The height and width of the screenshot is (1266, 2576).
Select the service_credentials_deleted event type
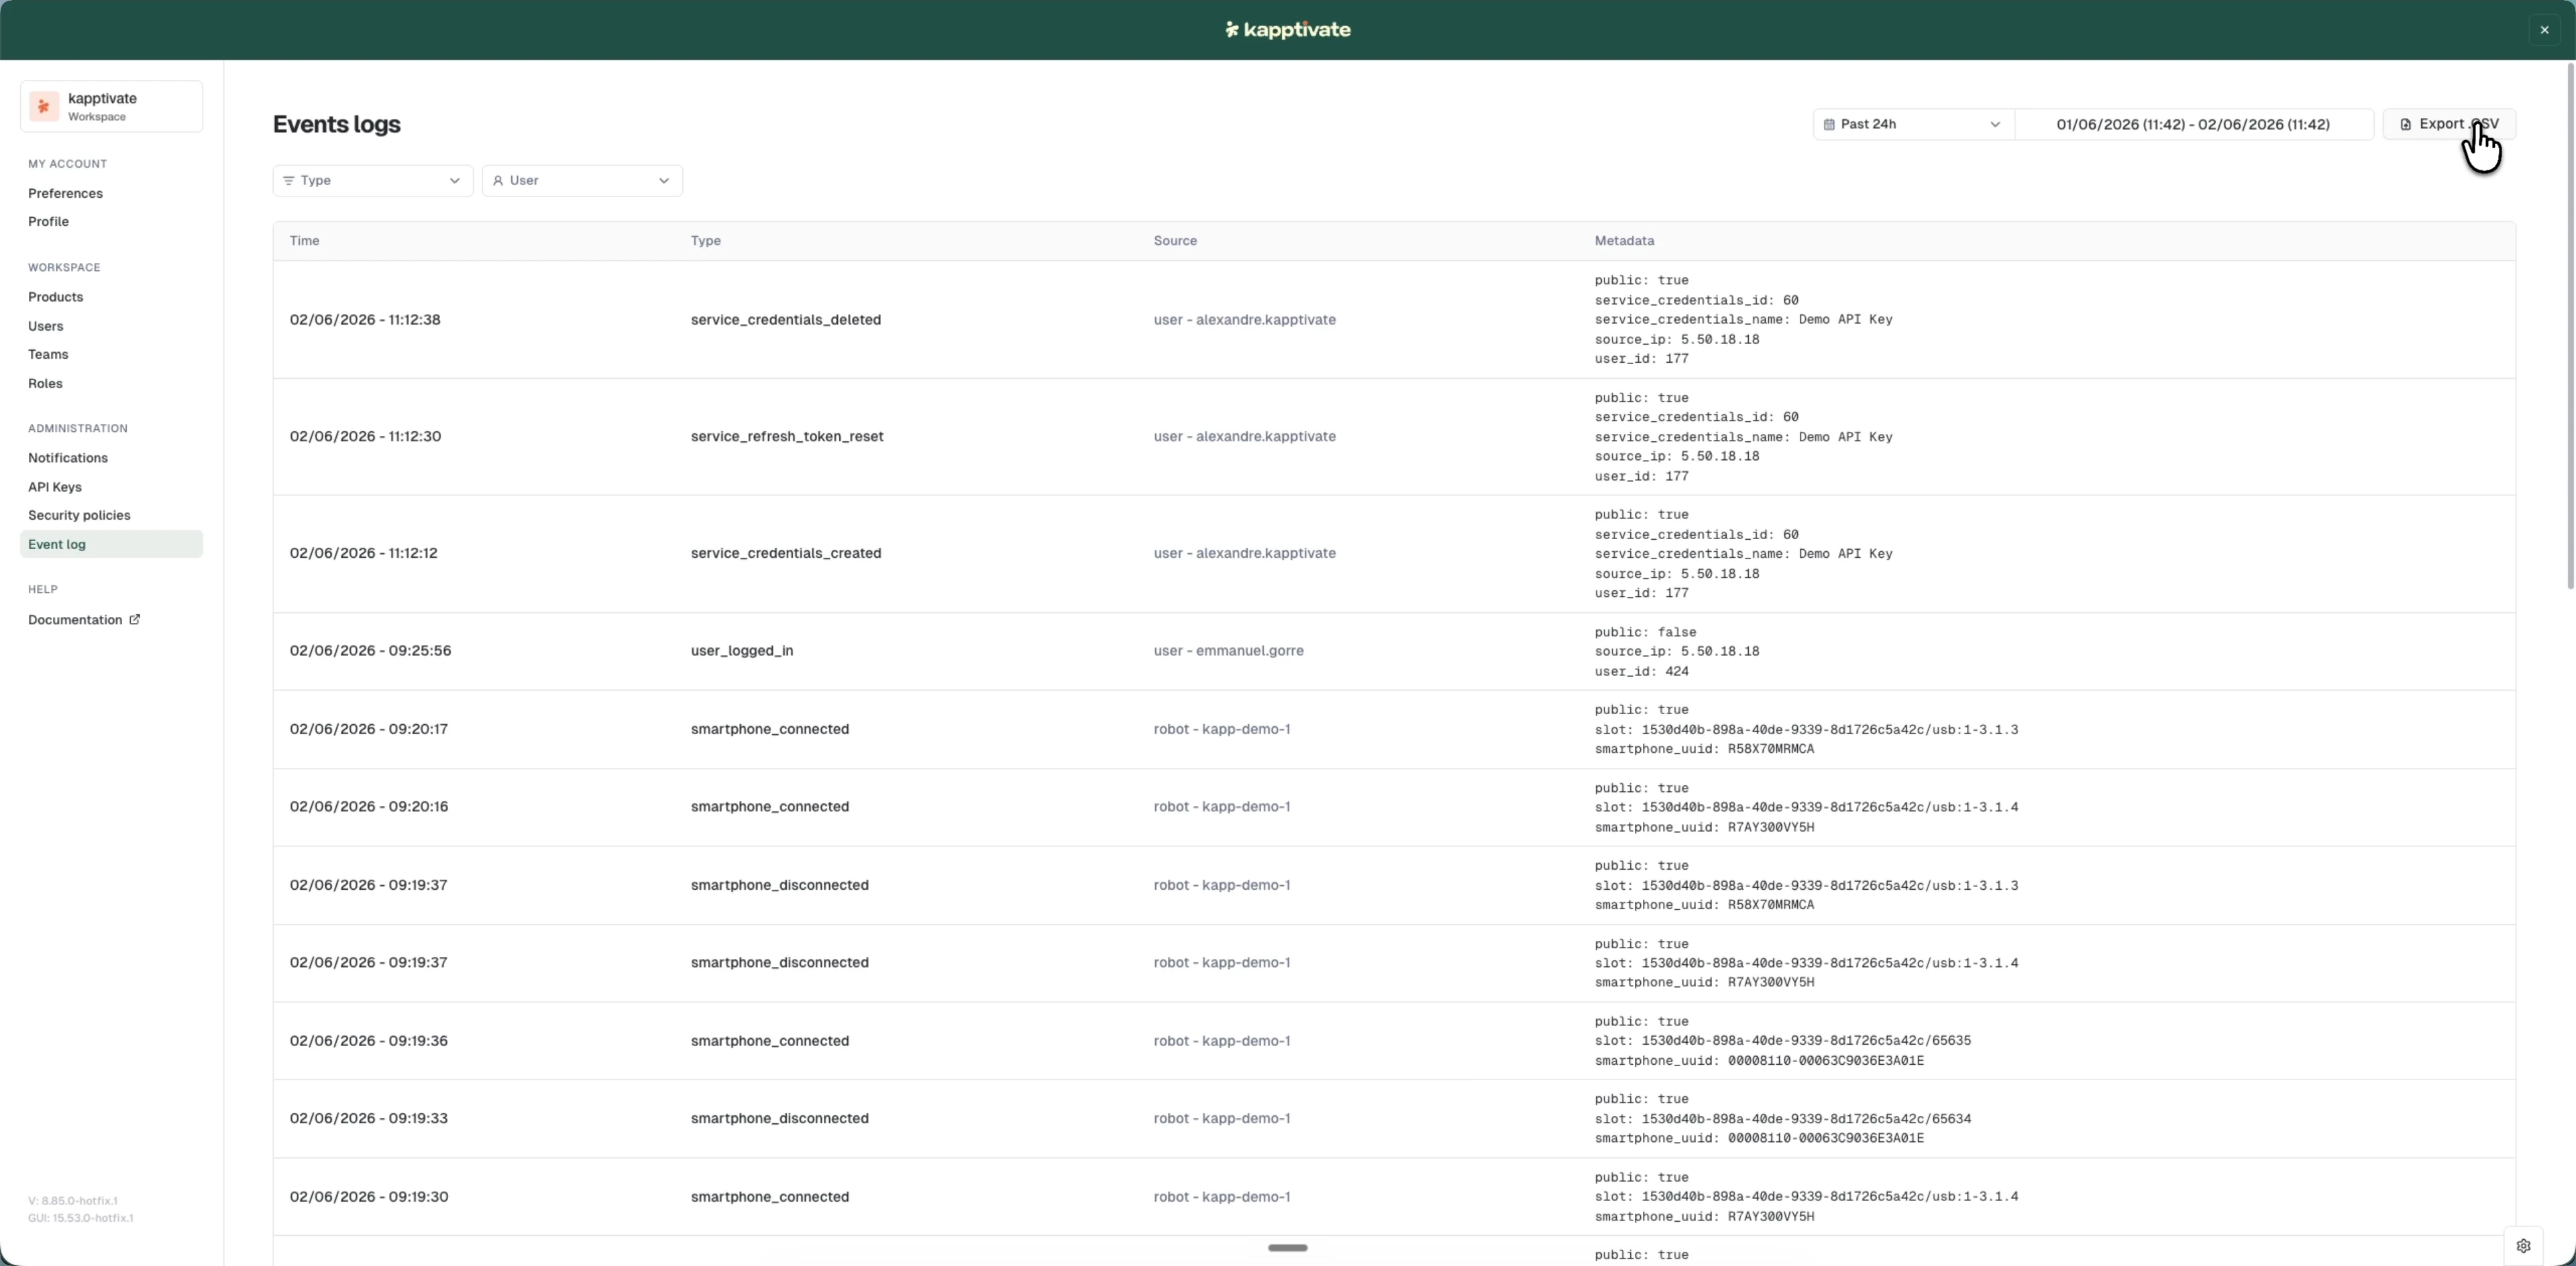coord(786,321)
